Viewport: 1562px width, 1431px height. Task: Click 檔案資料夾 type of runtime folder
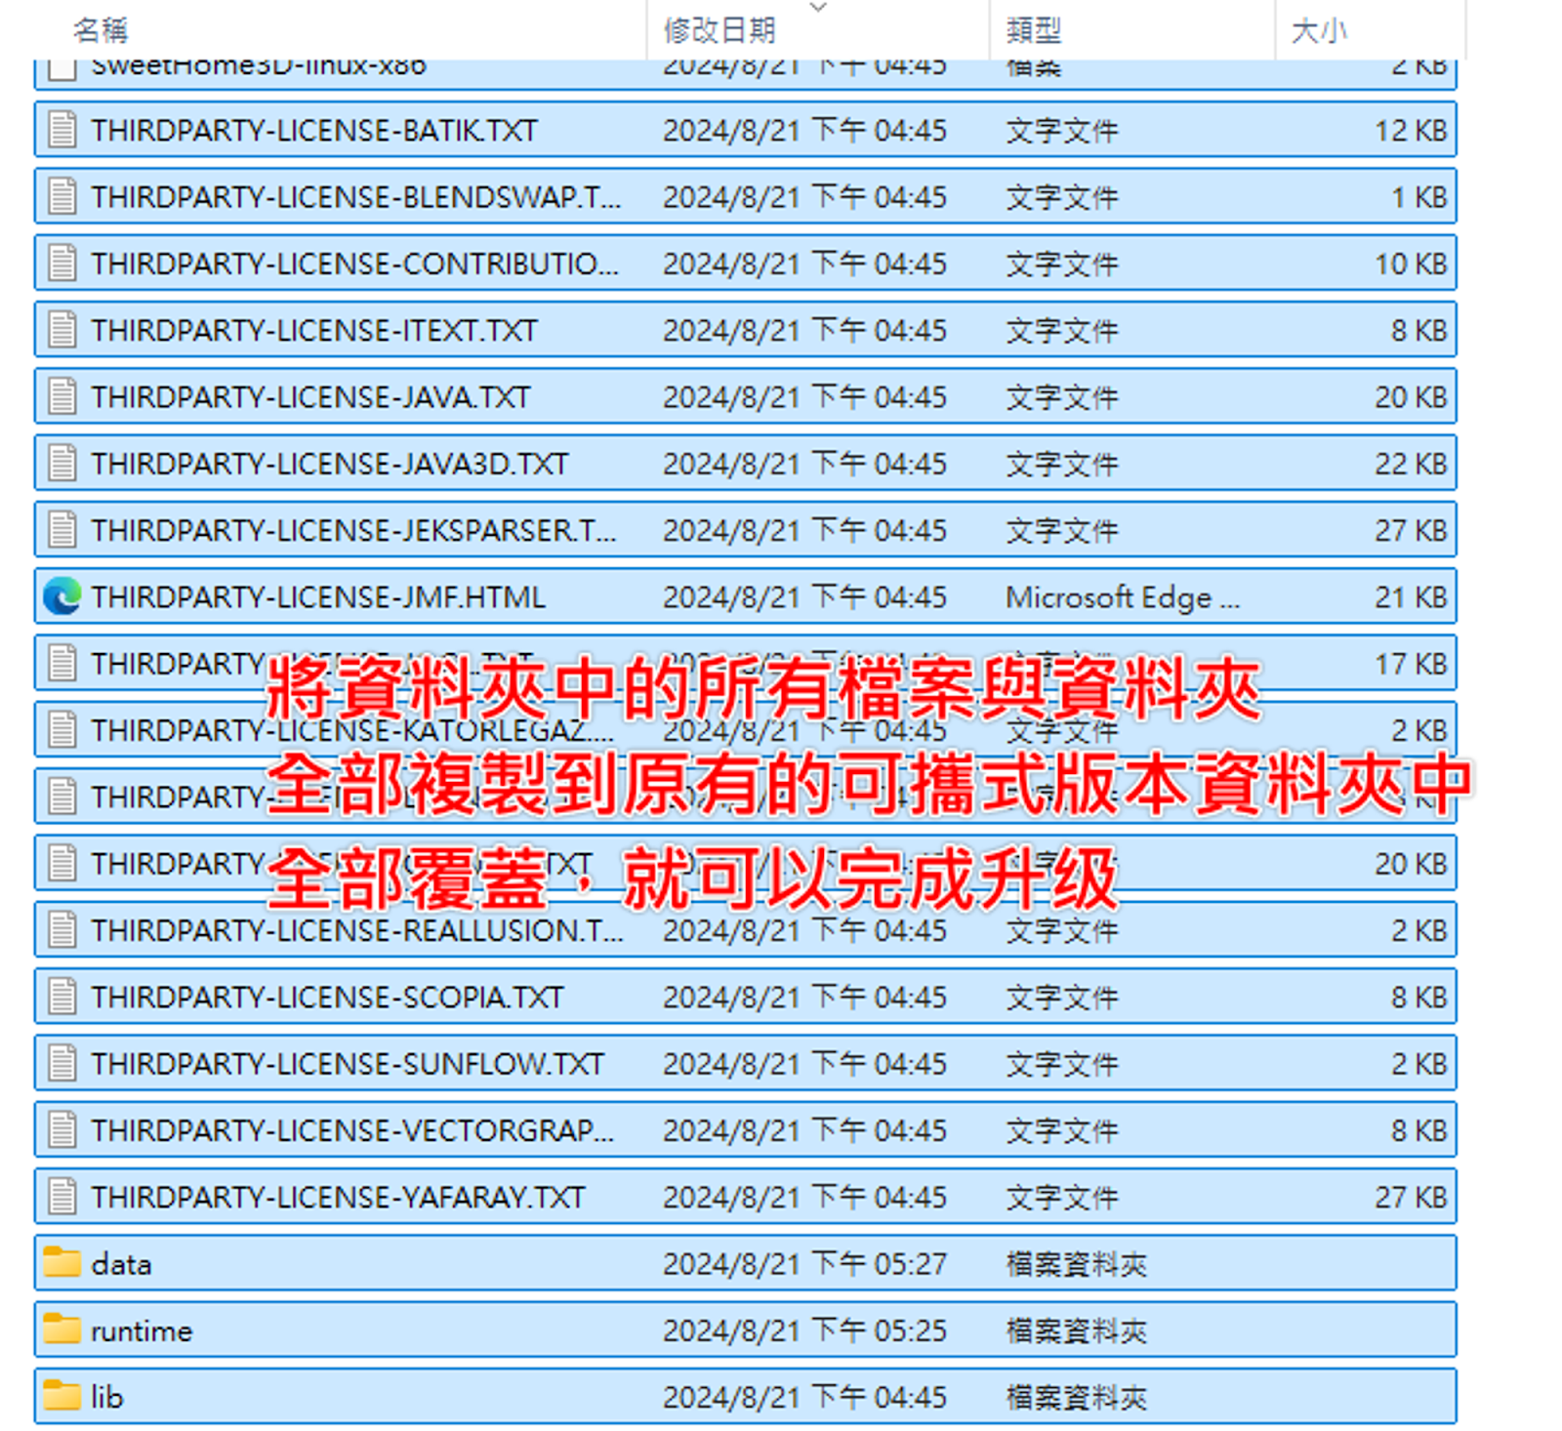coord(1076,1329)
